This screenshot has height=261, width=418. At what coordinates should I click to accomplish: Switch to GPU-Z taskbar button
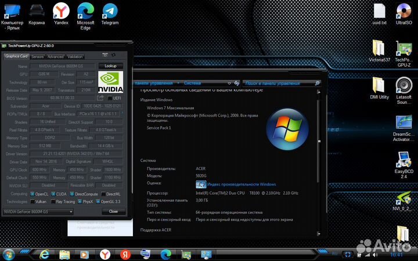coord(186,255)
